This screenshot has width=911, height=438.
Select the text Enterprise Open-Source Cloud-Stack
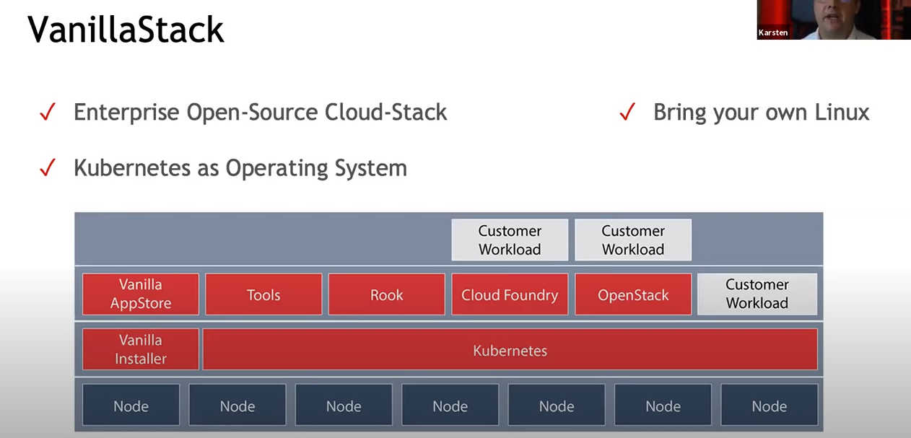click(x=261, y=113)
